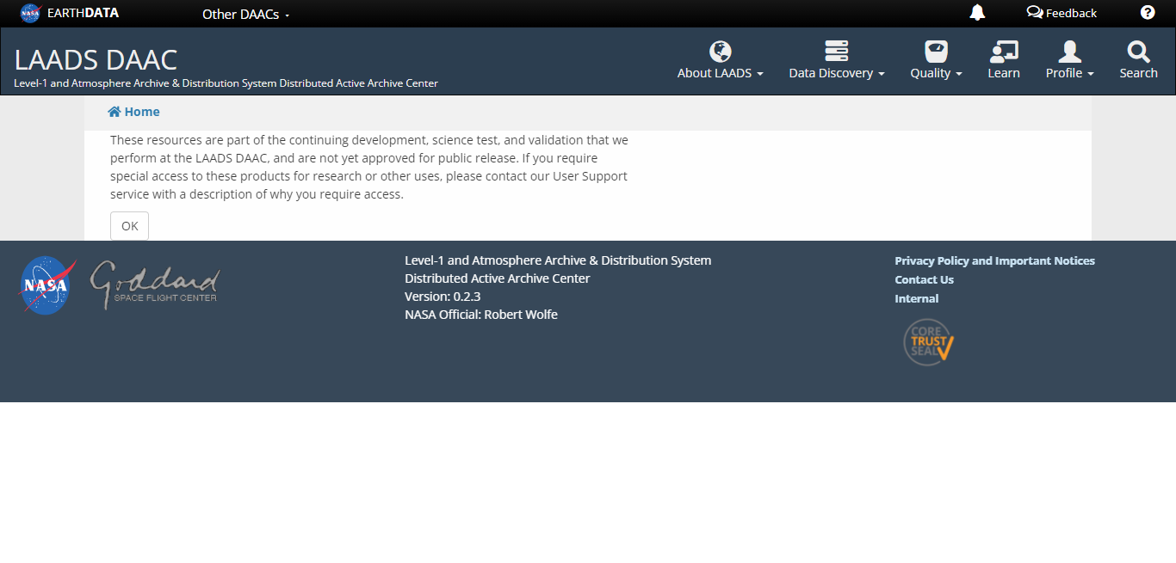
Task: Click the home icon in the breadcrumb
Action: [113, 111]
